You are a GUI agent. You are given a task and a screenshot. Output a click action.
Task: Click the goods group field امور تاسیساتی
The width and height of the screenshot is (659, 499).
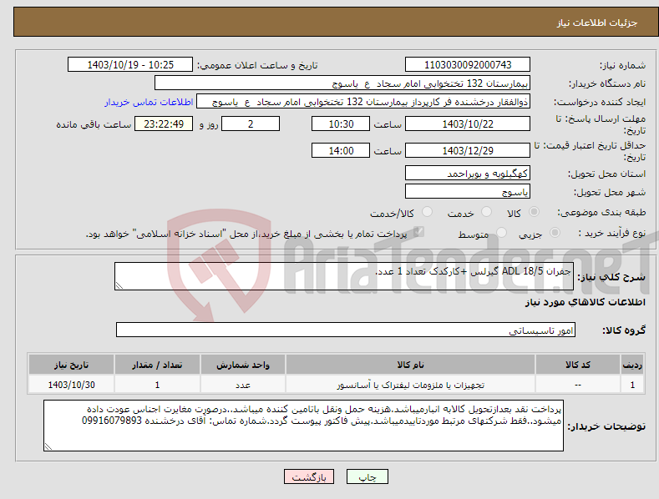346,330
